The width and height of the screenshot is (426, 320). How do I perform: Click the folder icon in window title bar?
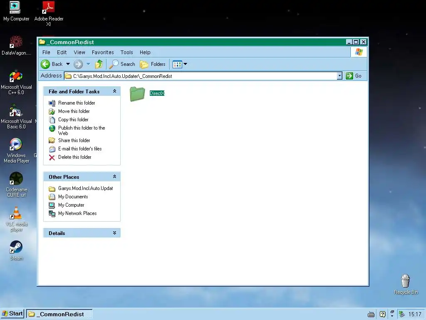42,42
